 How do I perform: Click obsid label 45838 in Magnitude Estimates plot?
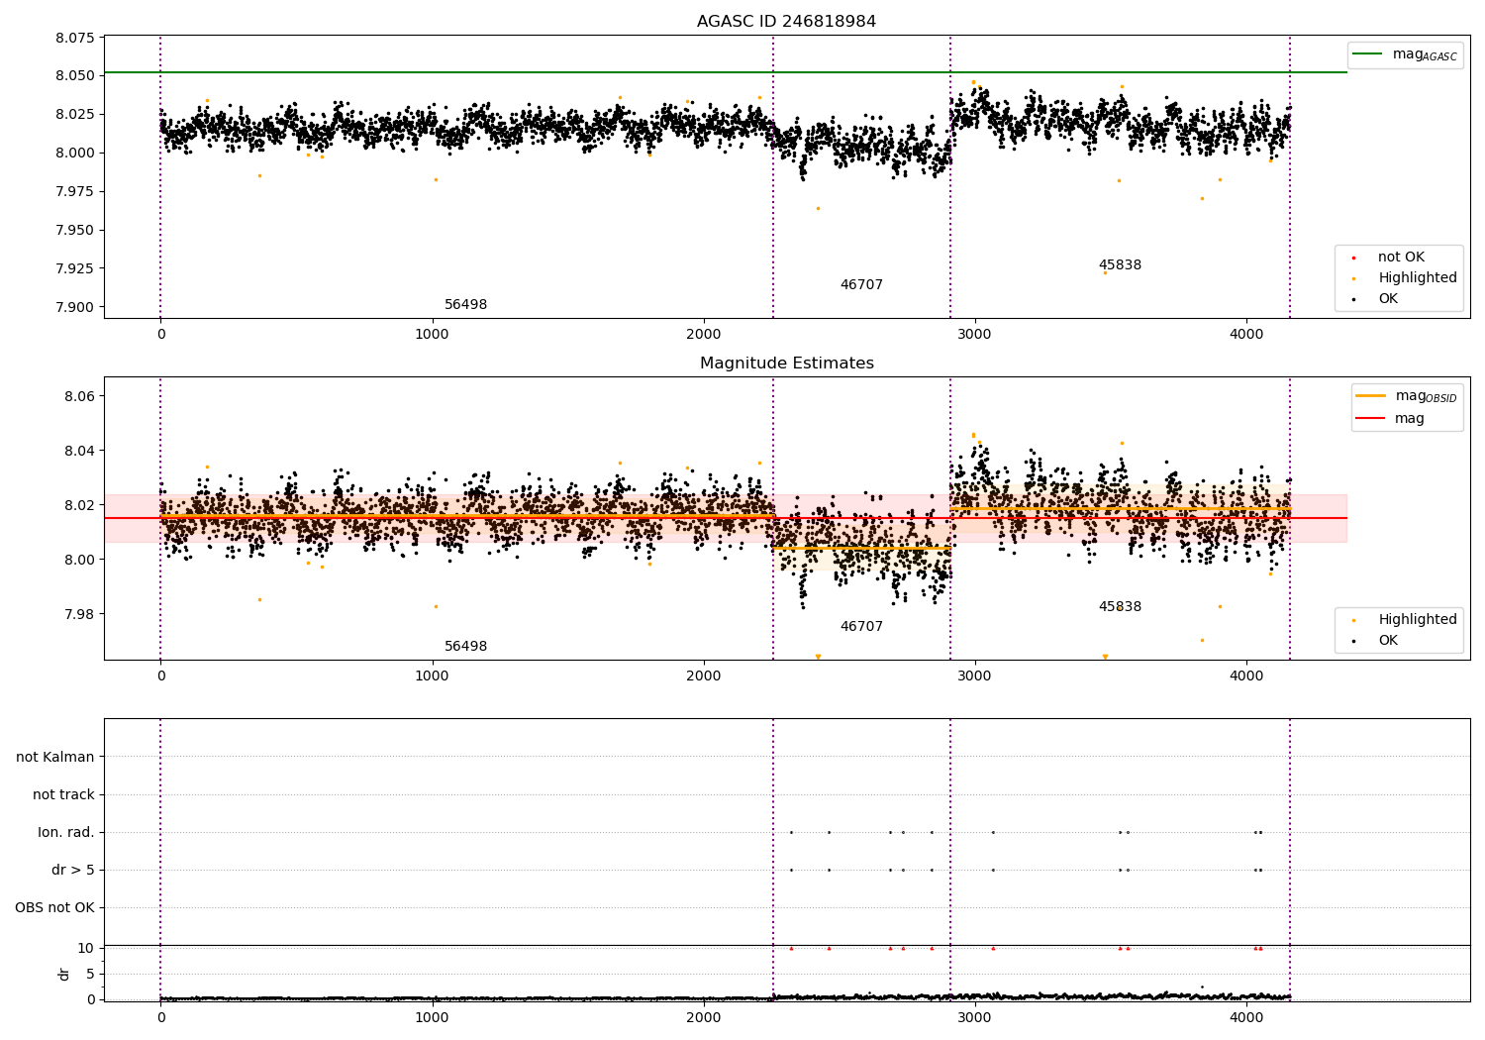point(1120,607)
